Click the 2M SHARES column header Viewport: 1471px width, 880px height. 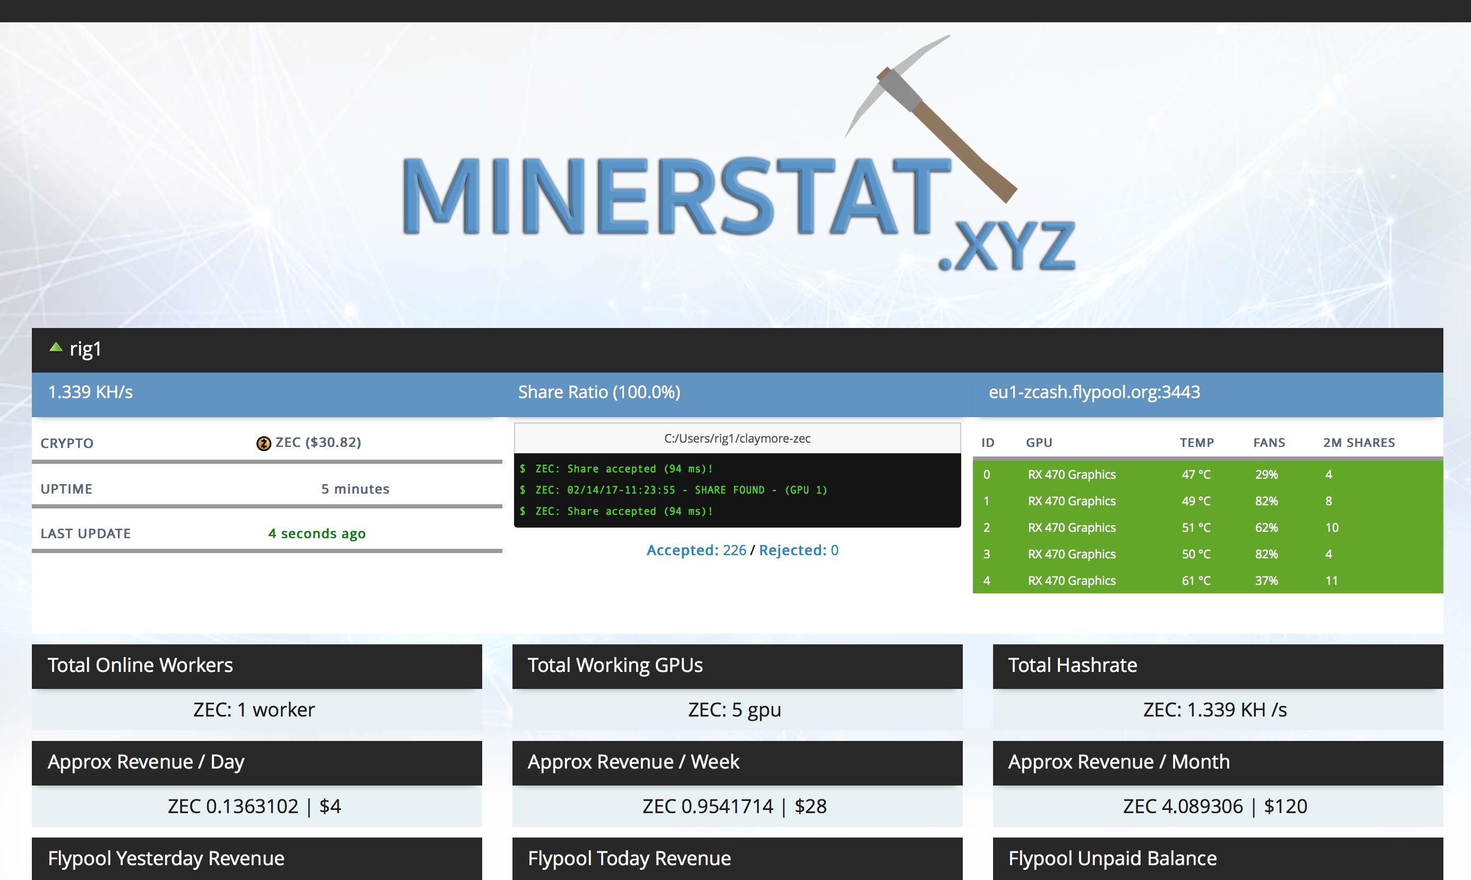point(1359,443)
